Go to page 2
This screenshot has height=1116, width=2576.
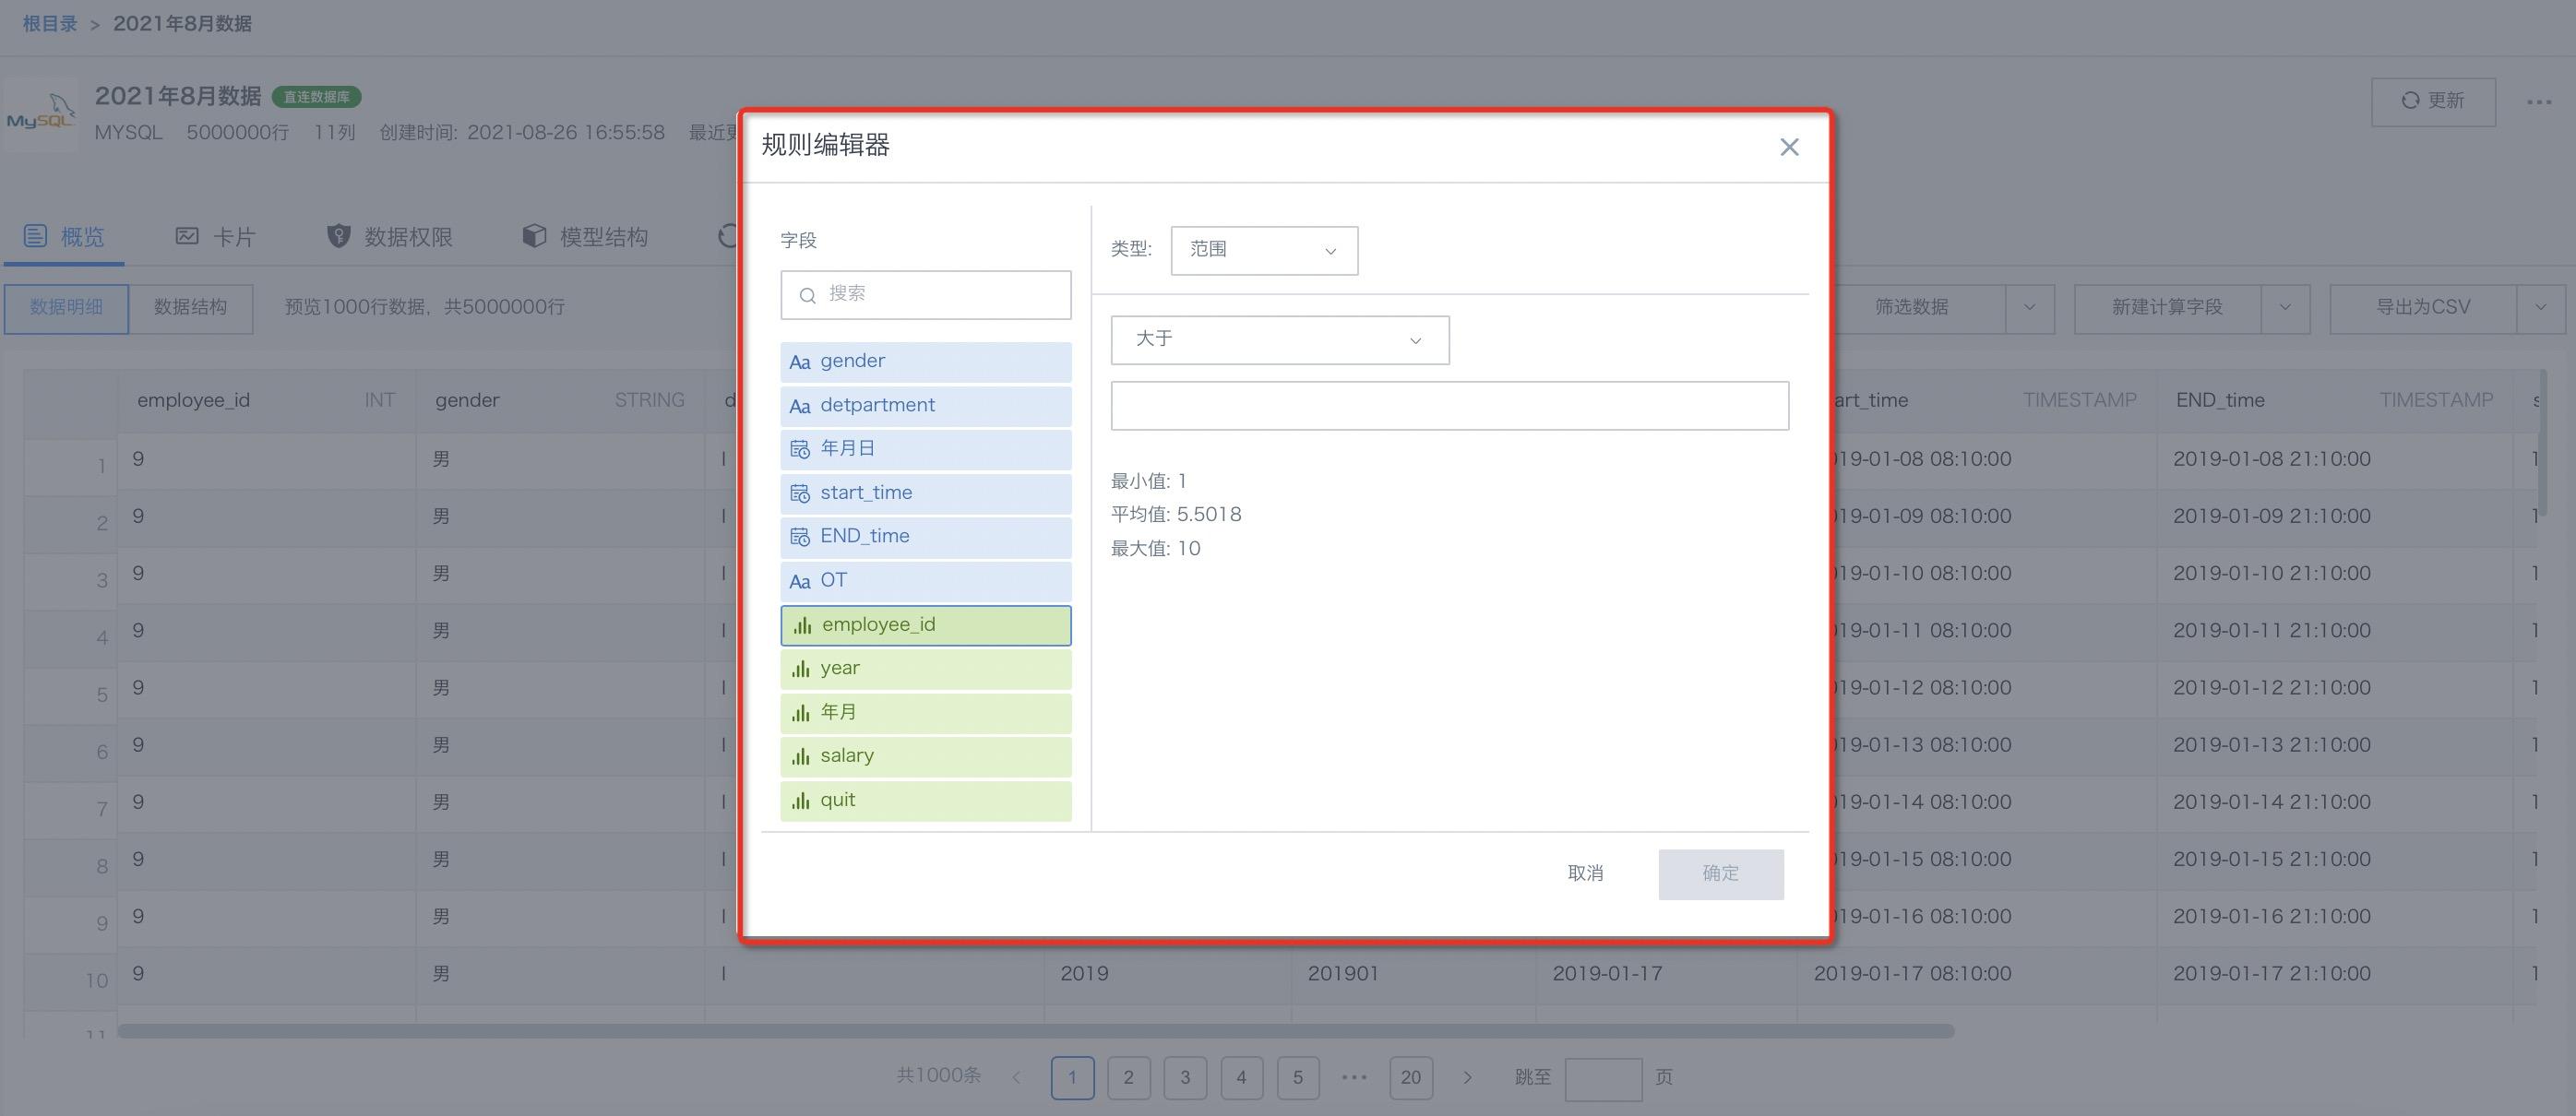pos(1128,1078)
